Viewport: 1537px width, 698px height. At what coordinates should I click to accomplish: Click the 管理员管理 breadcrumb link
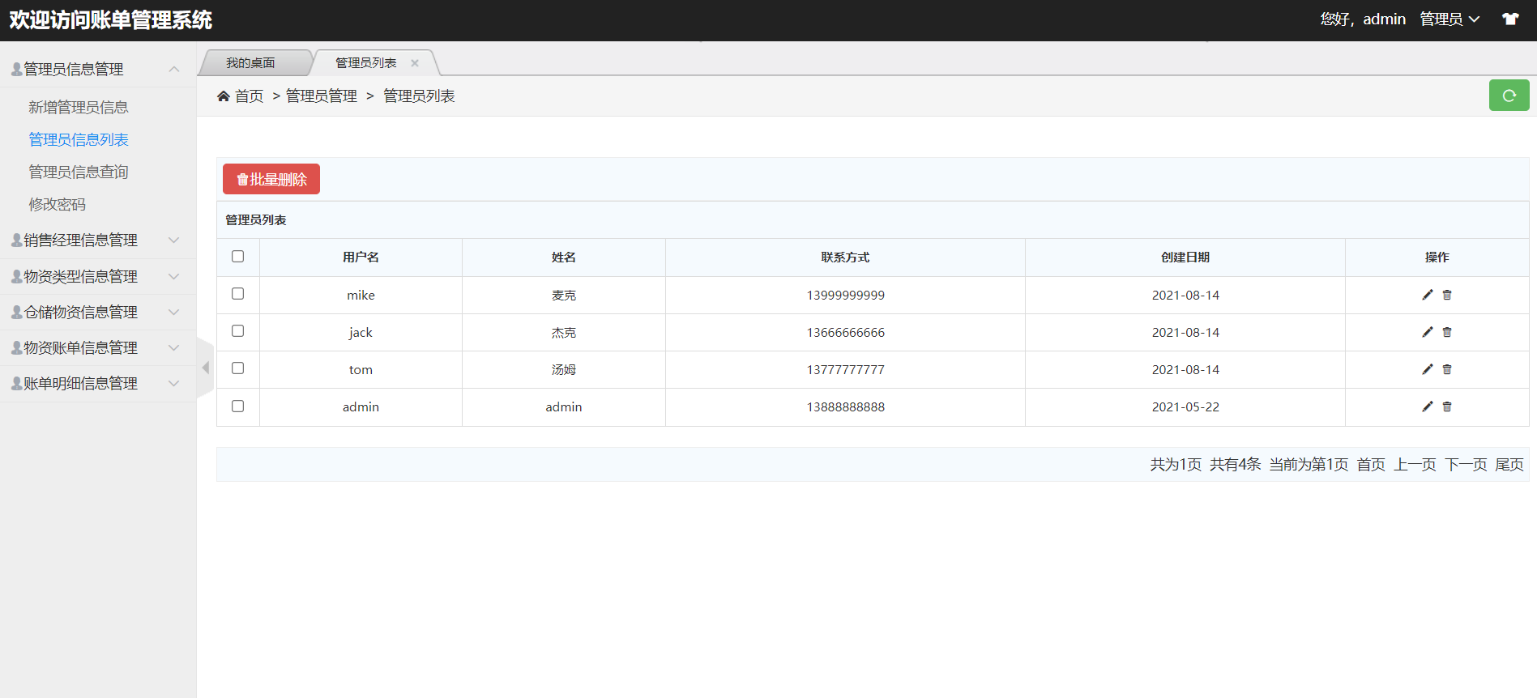(322, 96)
